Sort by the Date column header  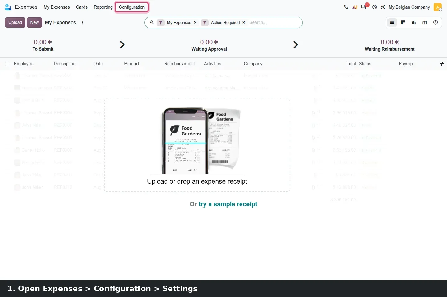[98, 64]
